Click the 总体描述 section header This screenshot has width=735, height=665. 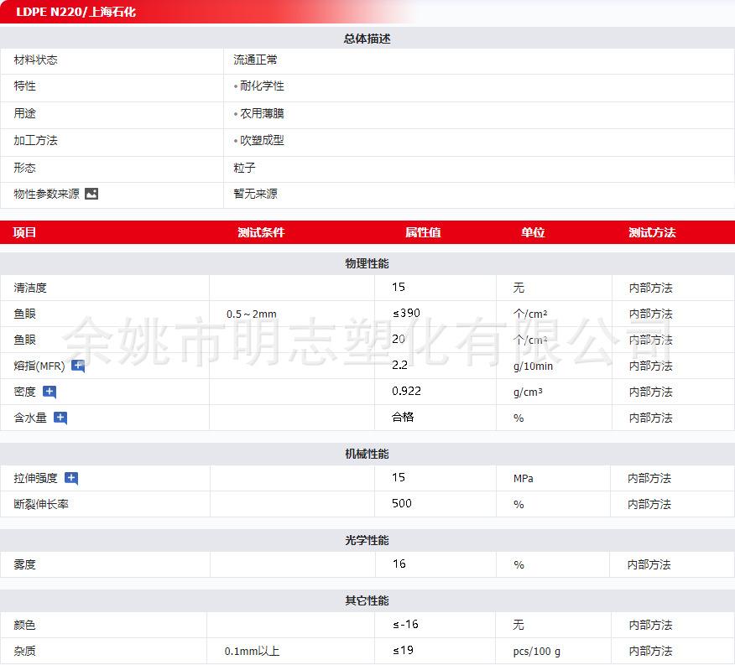(367, 39)
